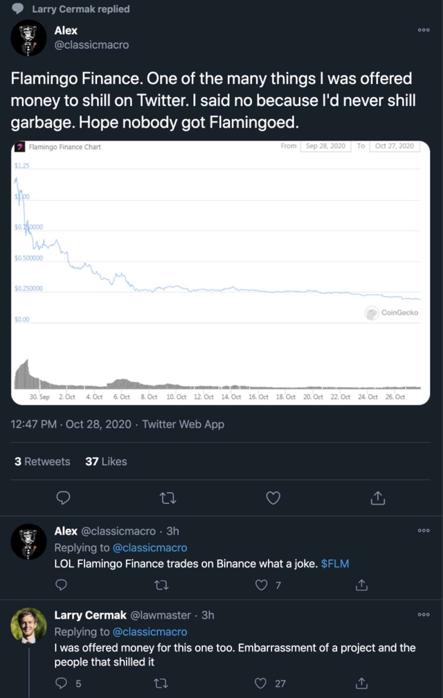View the 3 Retweets list
This screenshot has height=698, width=443.
[x=42, y=461]
